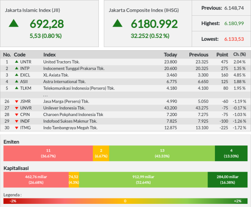Click the Highest value 6.180,99
251x207 pixels.
pyautogui.click(x=234, y=24)
